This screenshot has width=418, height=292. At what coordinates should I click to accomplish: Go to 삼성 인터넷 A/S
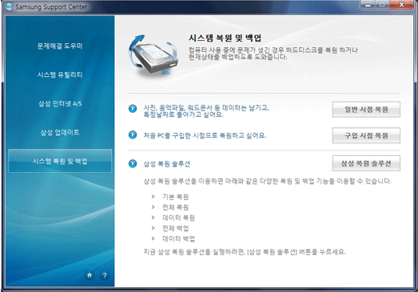click(x=60, y=103)
